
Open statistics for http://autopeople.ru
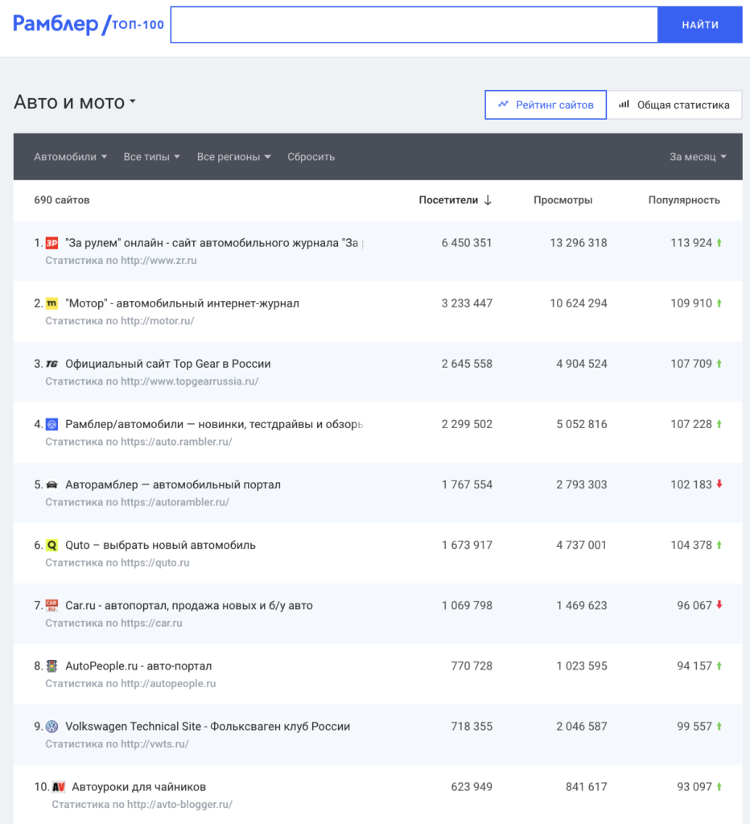coord(130,684)
